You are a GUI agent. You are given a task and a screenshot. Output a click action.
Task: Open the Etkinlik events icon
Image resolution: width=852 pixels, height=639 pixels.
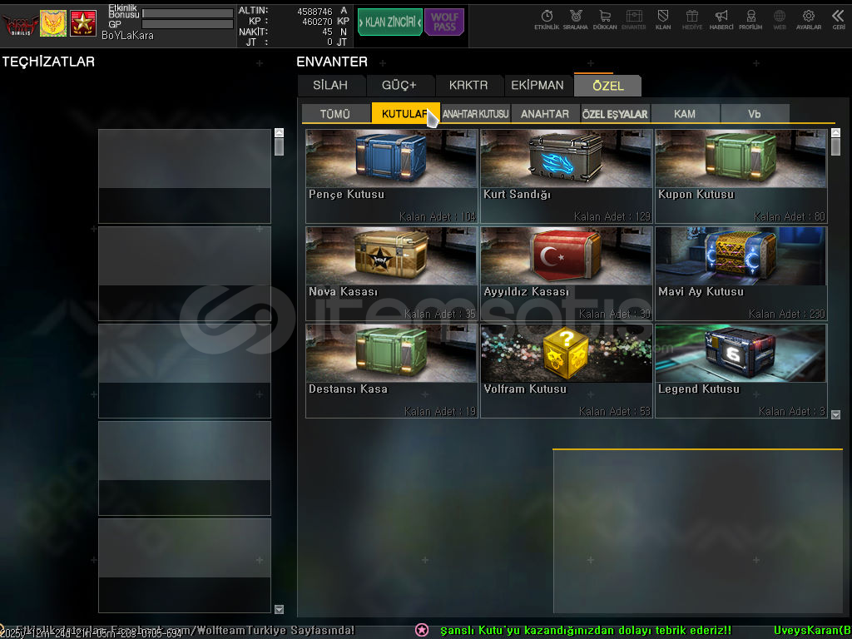[x=547, y=19]
